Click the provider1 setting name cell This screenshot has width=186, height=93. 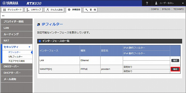point(112,69)
